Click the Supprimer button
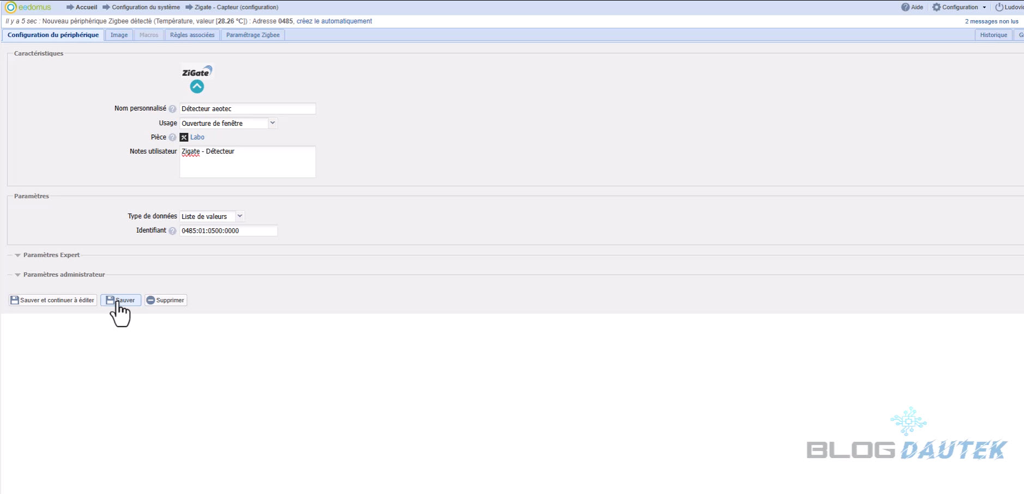This screenshot has height=494, width=1024. click(166, 300)
